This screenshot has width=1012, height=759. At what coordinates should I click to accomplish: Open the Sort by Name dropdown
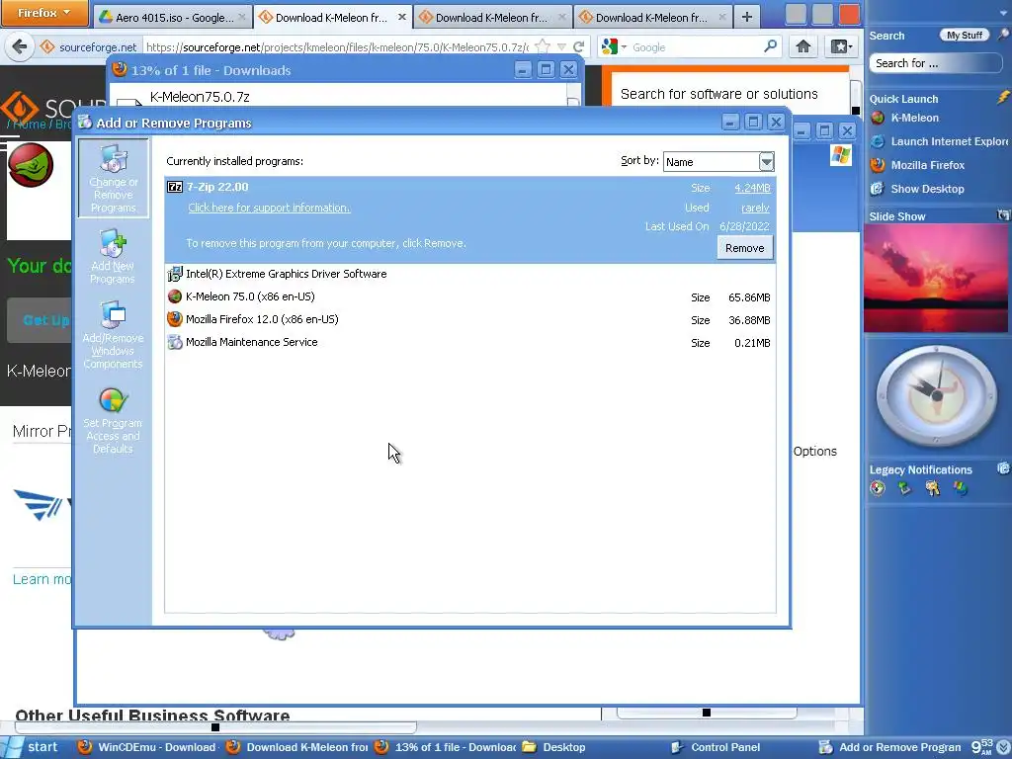[x=766, y=162]
